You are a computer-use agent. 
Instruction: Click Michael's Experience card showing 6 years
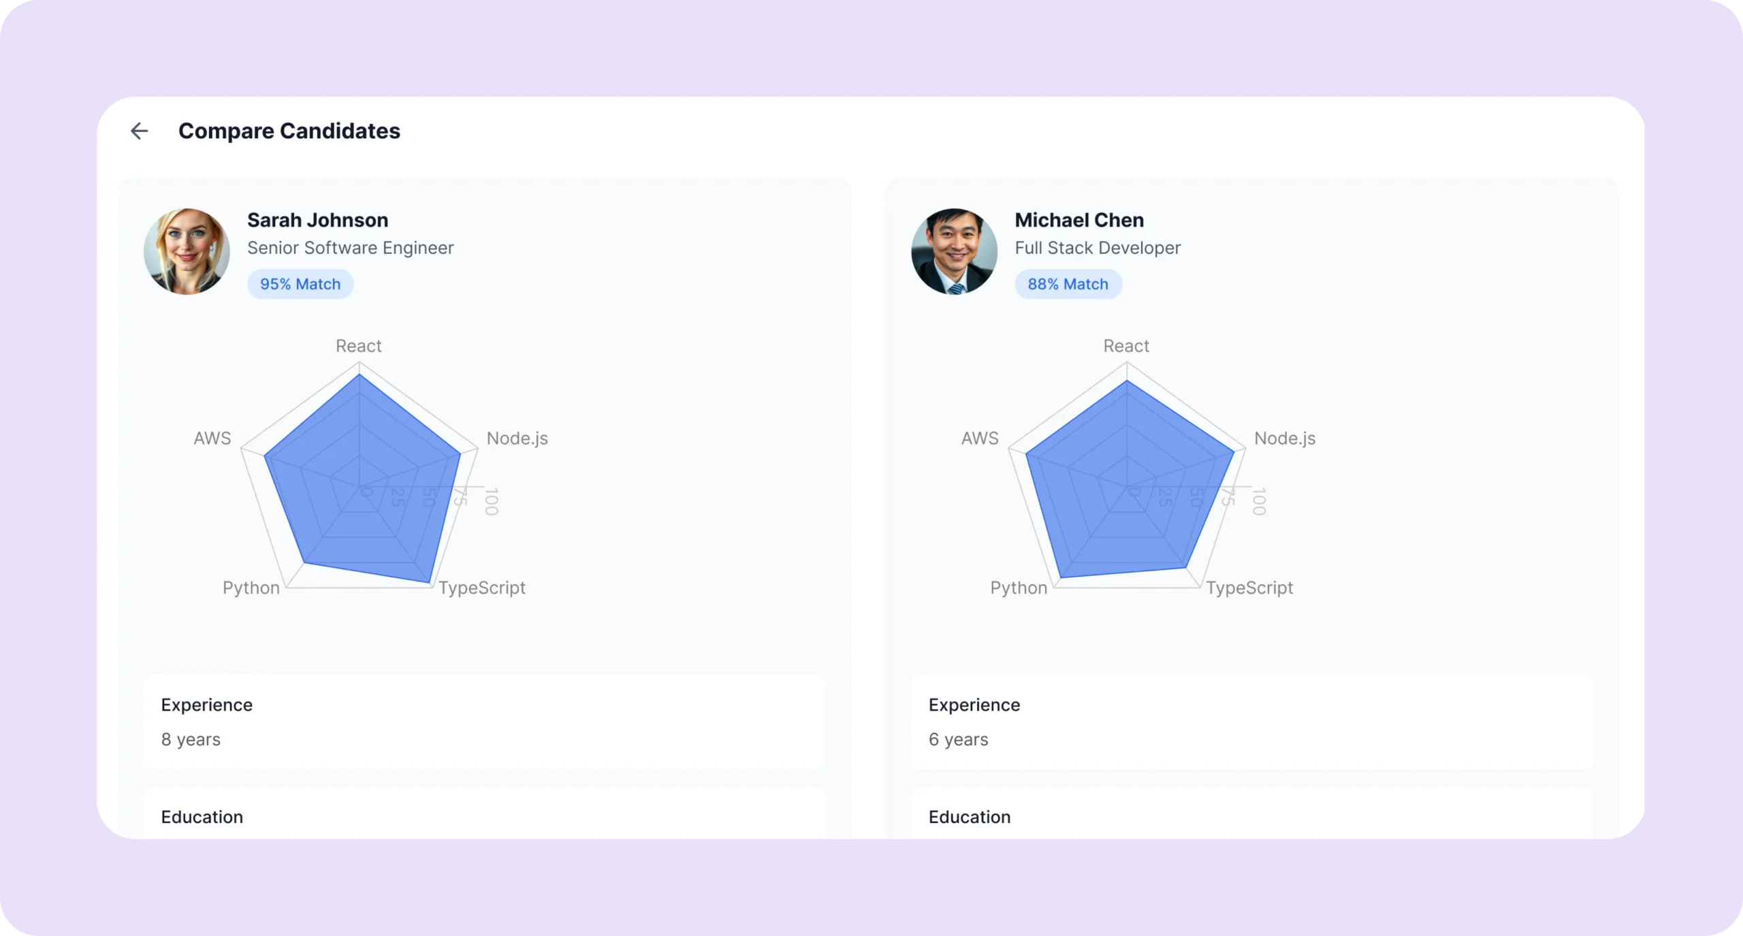(x=1251, y=722)
